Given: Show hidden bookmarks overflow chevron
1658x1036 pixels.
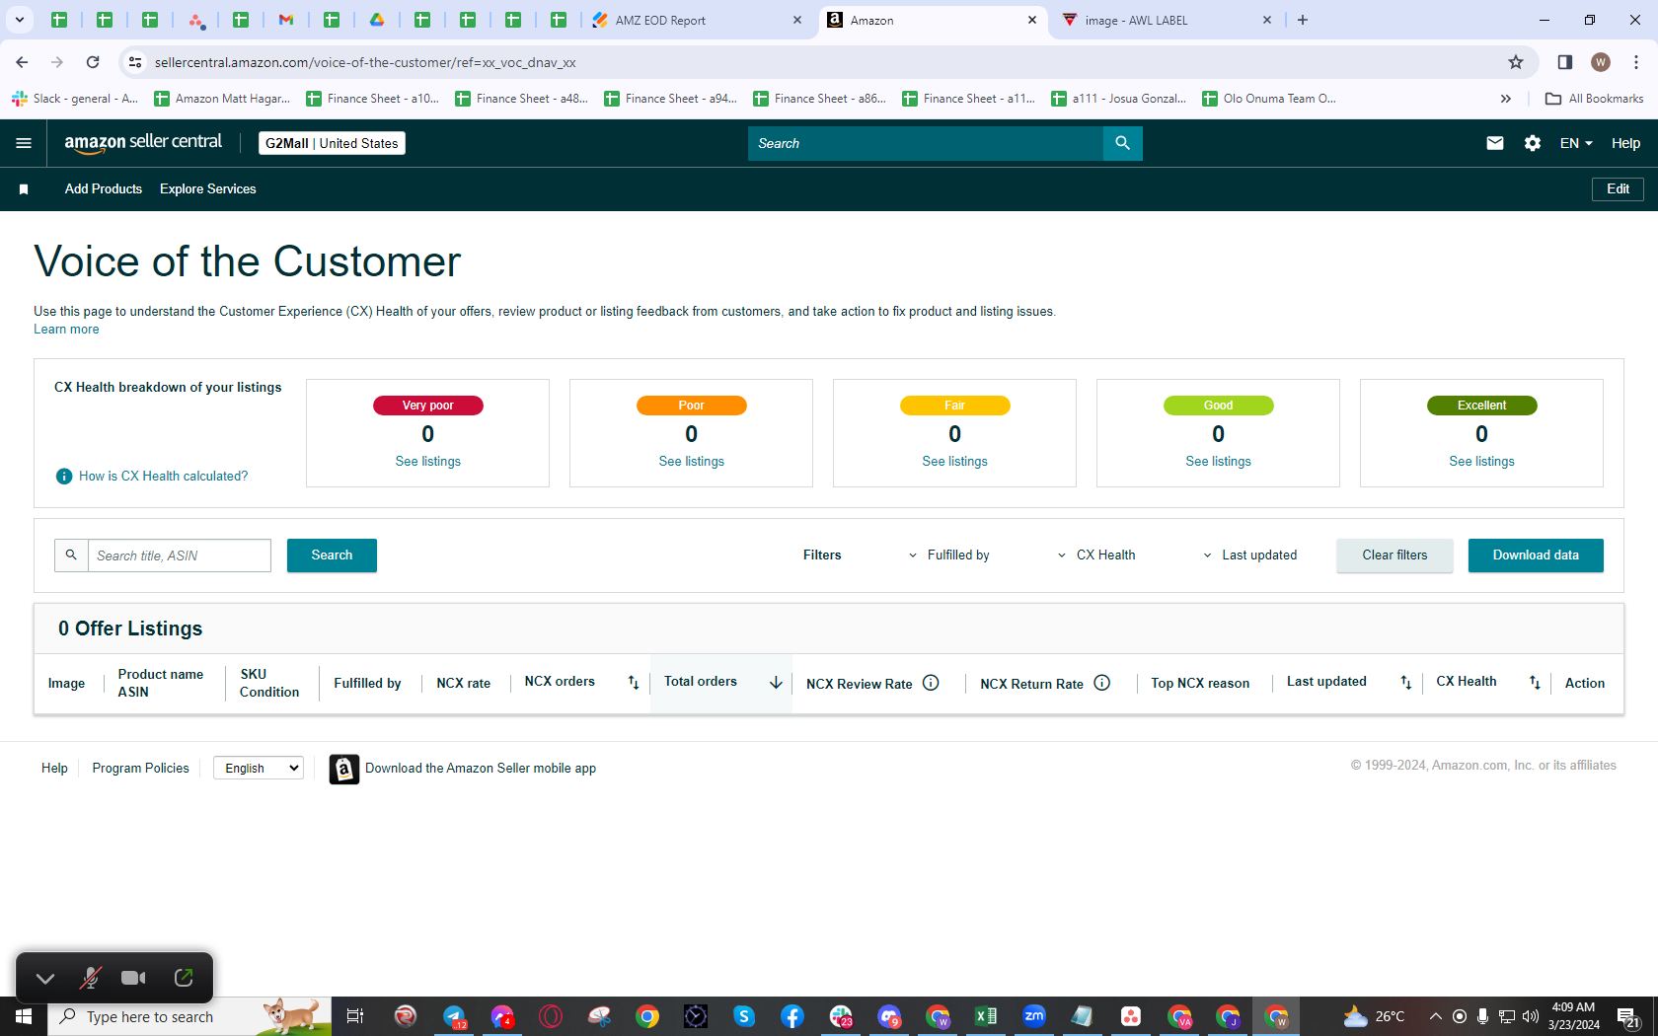Looking at the screenshot, I should point(1506,99).
